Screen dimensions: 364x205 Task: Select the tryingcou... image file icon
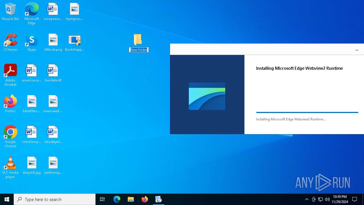point(74,12)
